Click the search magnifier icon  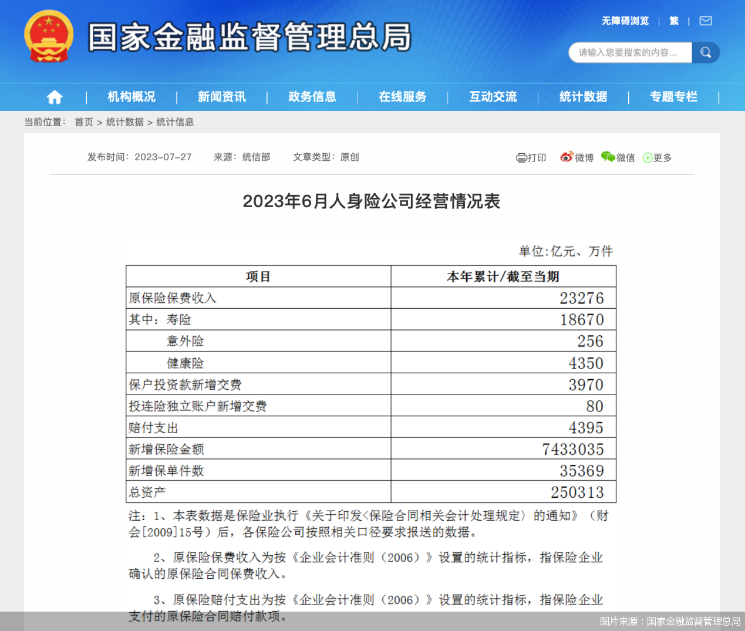[706, 52]
